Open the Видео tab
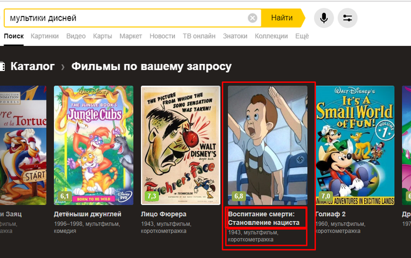This screenshot has width=411, height=258. pos(76,36)
